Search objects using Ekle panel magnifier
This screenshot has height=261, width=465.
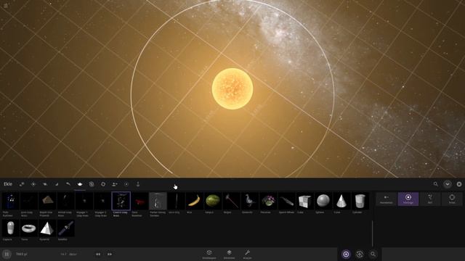point(436,184)
